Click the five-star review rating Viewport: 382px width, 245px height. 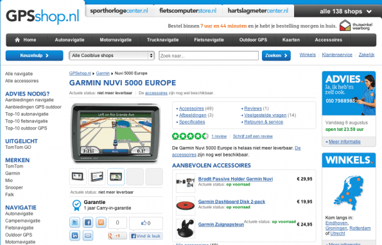[x=190, y=136]
